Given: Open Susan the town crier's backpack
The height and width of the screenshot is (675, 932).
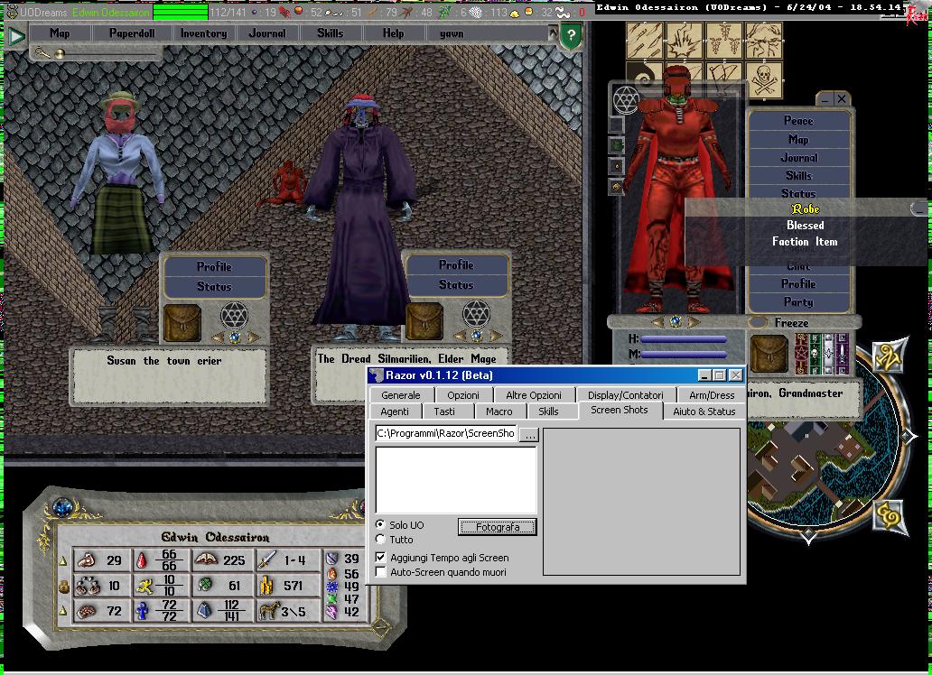Looking at the screenshot, I should click(x=182, y=323).
